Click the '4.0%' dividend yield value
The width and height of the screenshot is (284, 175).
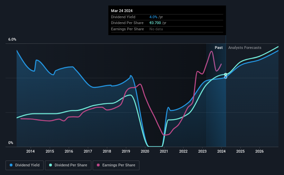pyautogui.click(x=153, y=17)
